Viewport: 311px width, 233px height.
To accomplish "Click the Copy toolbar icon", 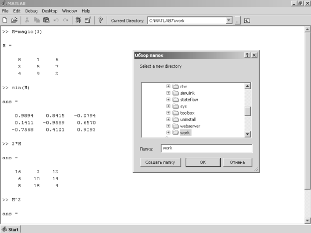I will pyautogui.click(x=36, y=20).
